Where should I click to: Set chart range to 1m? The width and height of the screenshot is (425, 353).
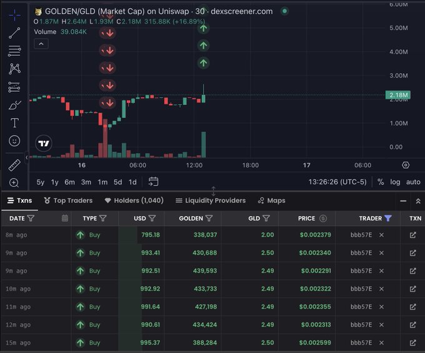102,182
